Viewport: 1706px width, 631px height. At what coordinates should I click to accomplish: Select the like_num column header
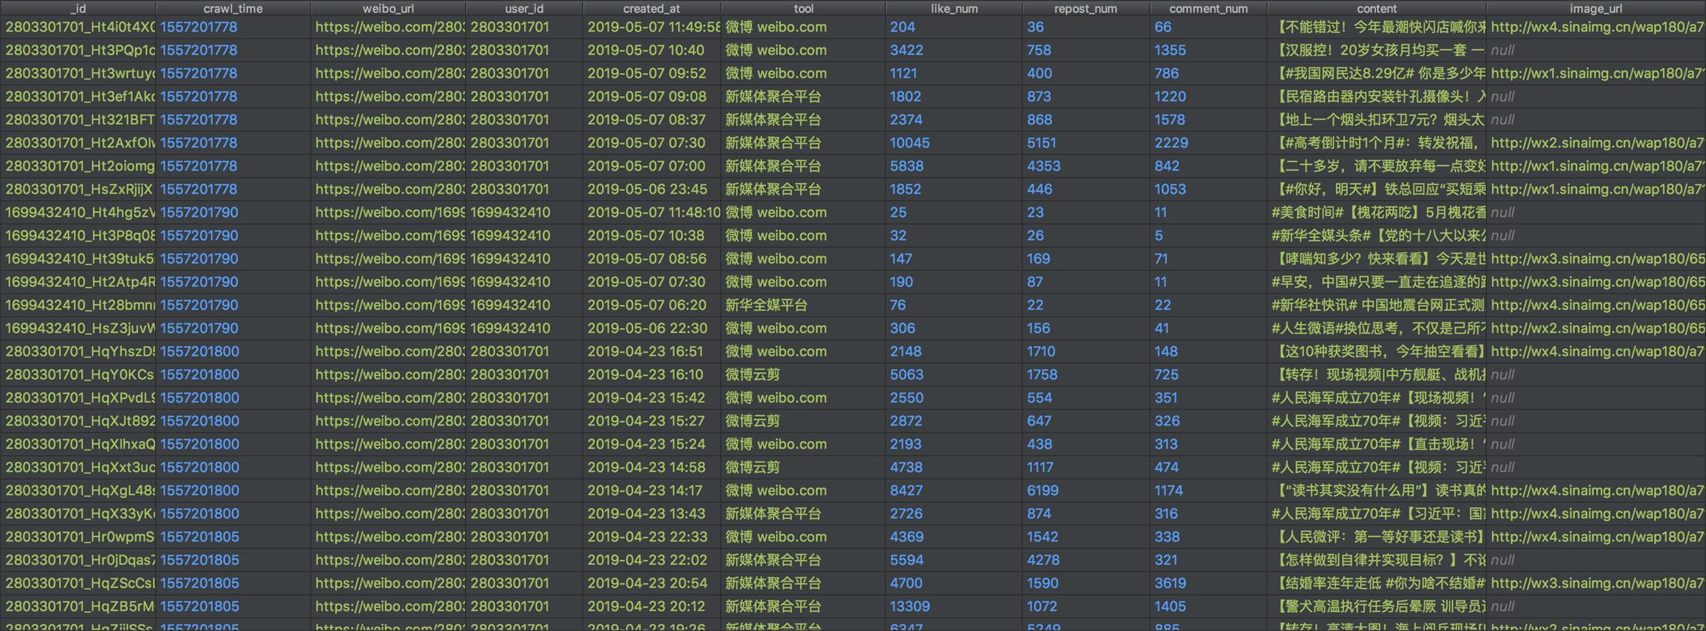tap(954, 8)
